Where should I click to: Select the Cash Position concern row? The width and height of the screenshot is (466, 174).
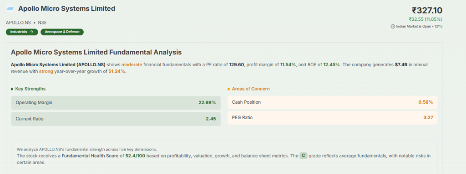tap(333, 102)
